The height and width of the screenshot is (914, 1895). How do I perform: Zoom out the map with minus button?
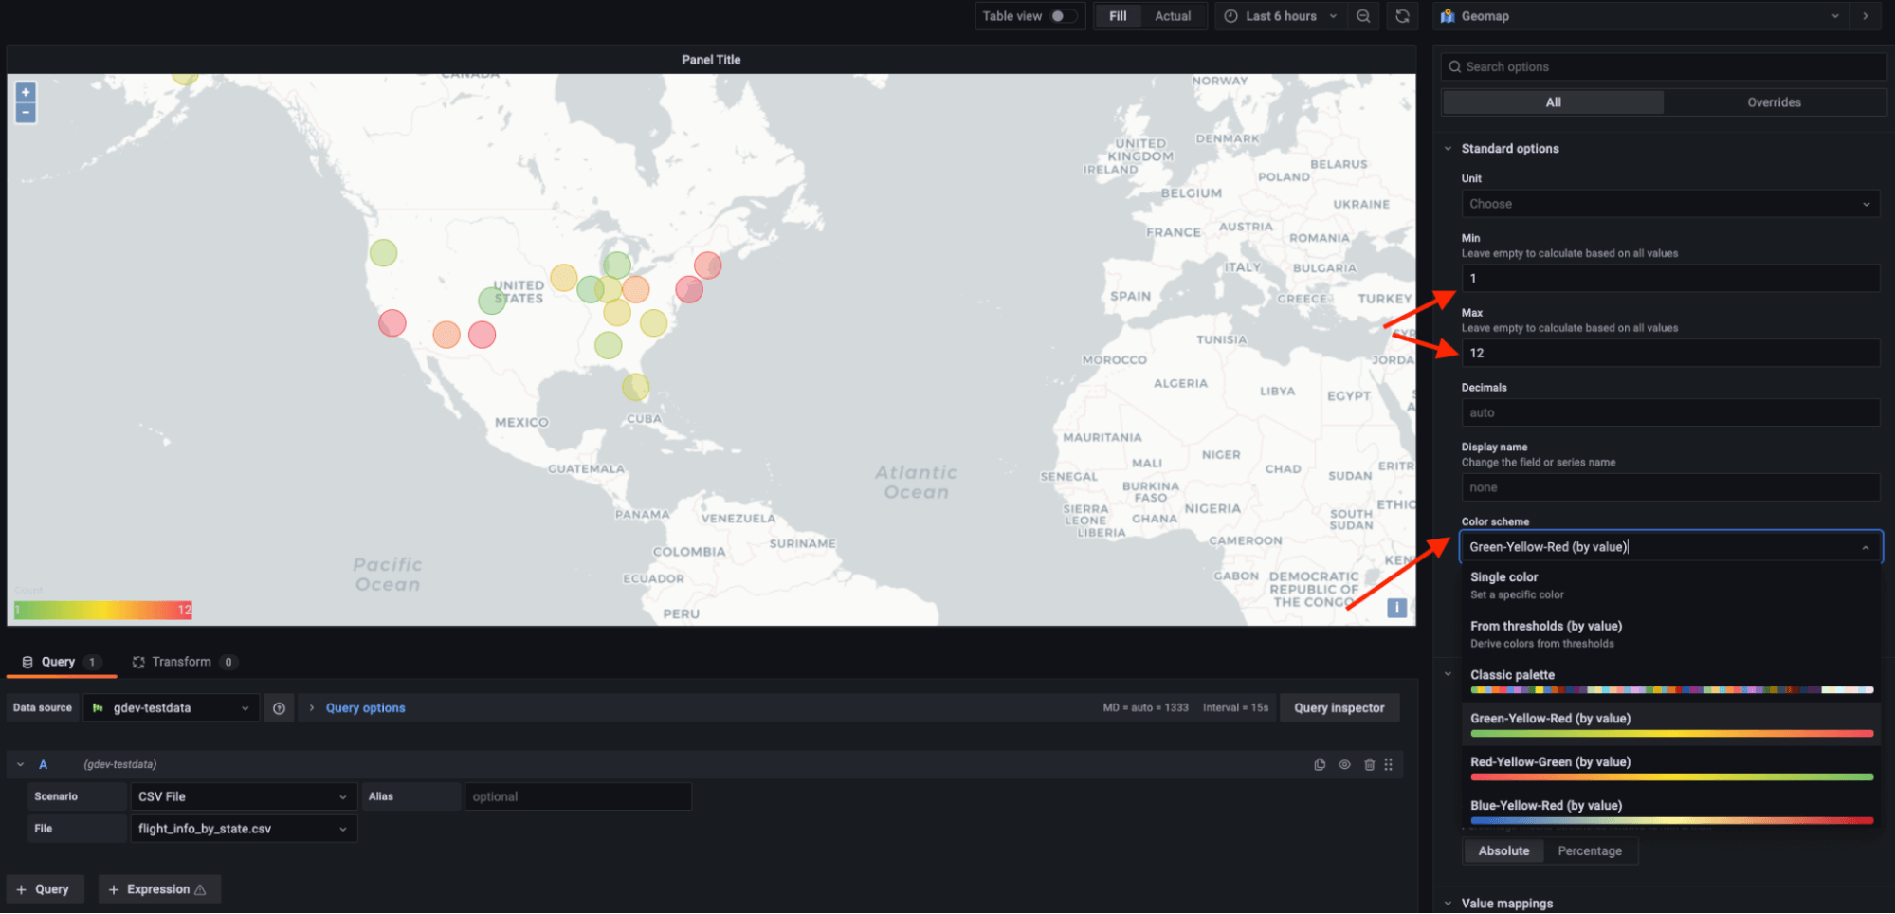26,113
